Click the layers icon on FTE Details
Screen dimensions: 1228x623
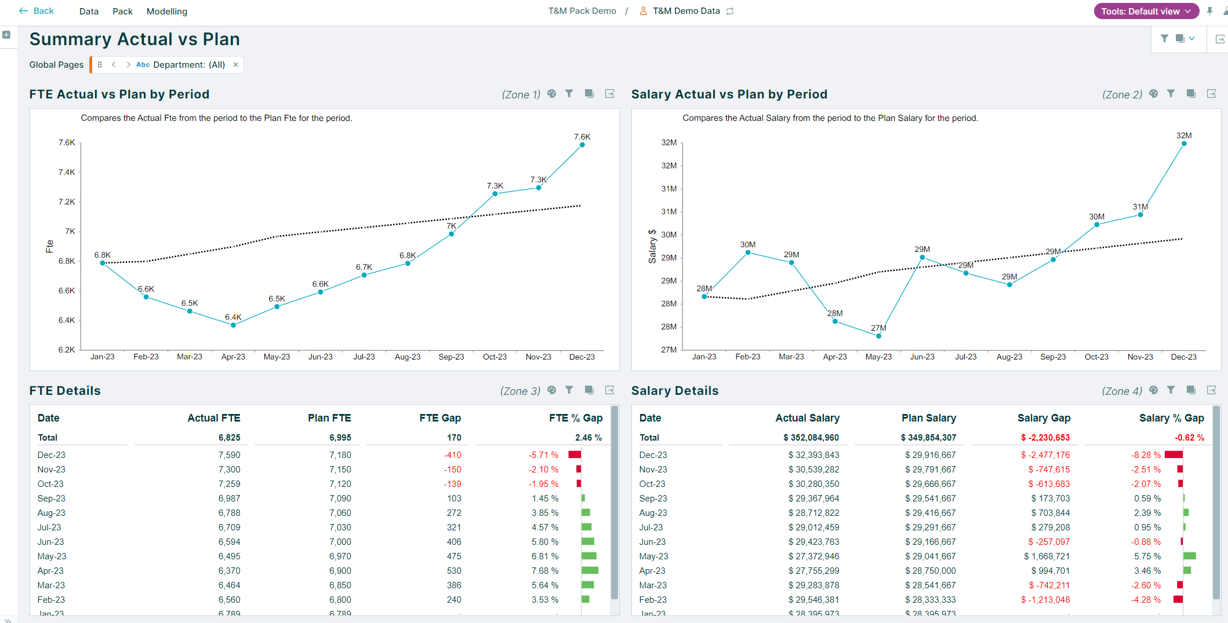pos(589,390)
